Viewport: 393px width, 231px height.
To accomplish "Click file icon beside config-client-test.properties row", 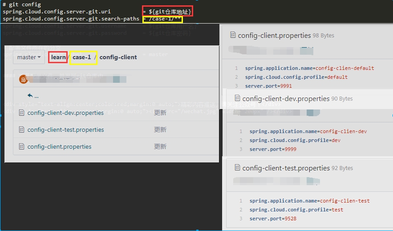I will [x=21, y=130].
